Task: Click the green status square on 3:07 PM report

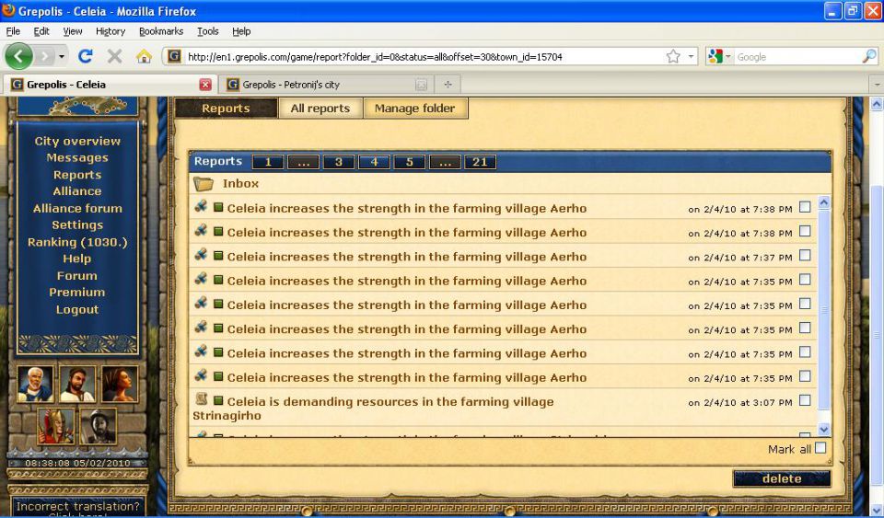Action: (x=218, y=401)
